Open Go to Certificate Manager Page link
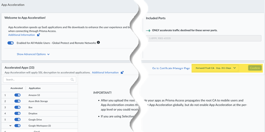The height and width of the screenshot is (132, 265). pos(171,68)
